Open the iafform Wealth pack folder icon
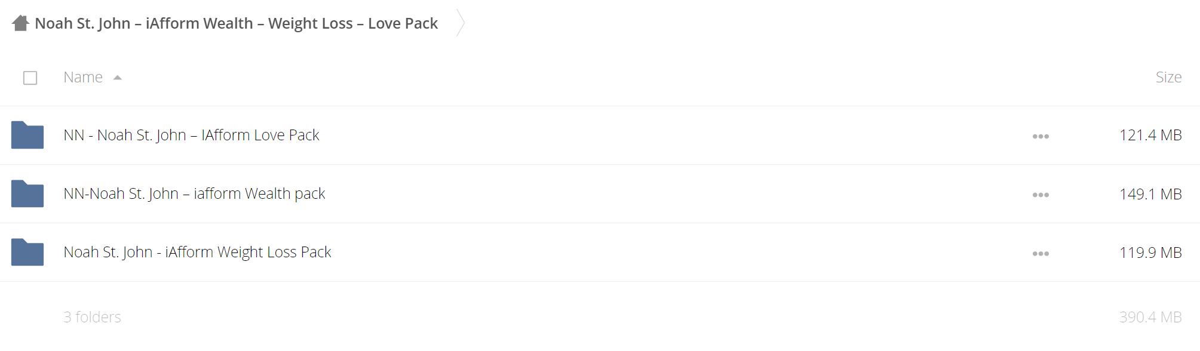This screenshot has width=1200, height=351. pyautogui.click(x=27, y=193)
